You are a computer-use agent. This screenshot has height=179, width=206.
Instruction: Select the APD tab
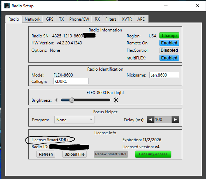(x=141, y=19)
